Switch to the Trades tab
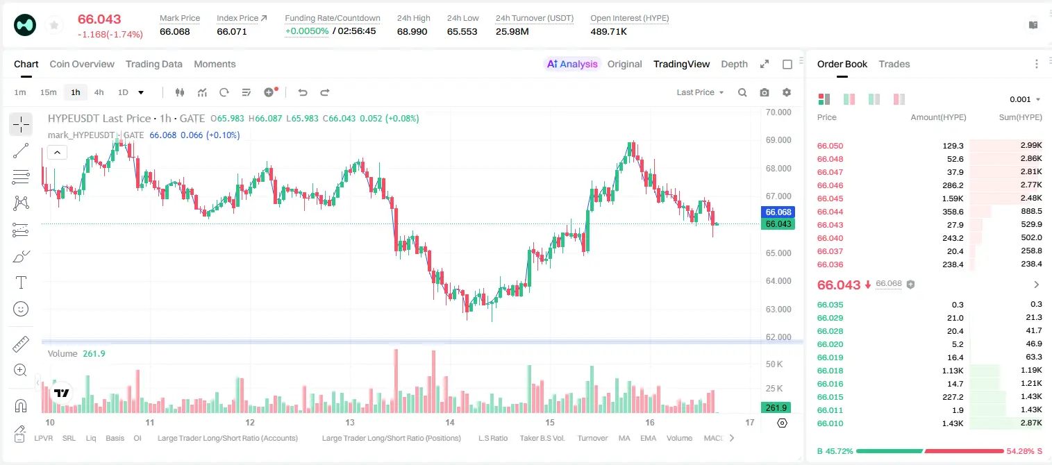The width and height of the screenshot is (1052, 465). point(894,64)
